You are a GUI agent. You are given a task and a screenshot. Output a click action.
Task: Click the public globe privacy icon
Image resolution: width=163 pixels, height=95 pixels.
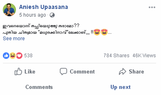point(52,15)
